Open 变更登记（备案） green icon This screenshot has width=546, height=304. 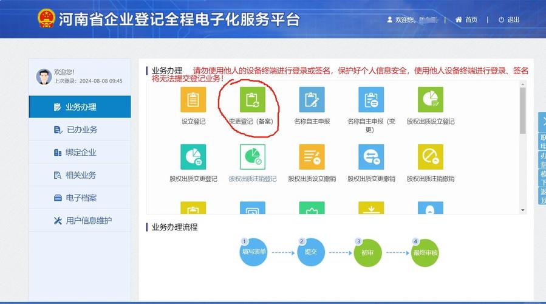point(253,100)
